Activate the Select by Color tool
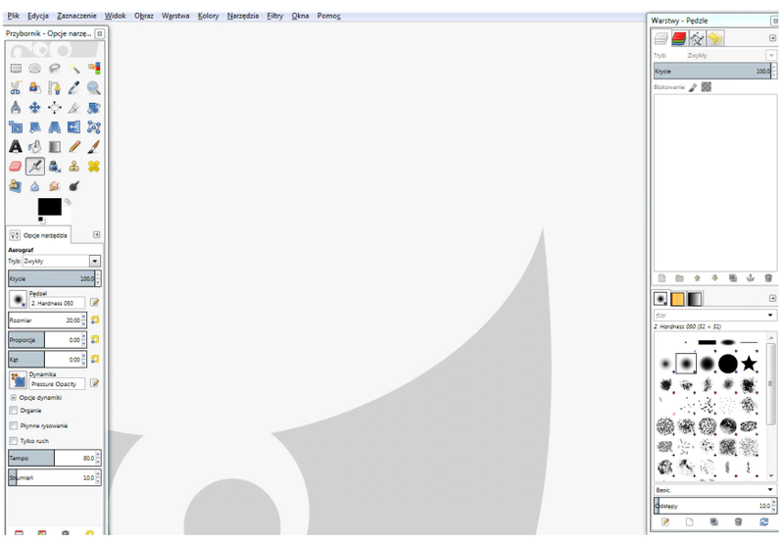Screen dimensions: 784x544 coord(94,68)
